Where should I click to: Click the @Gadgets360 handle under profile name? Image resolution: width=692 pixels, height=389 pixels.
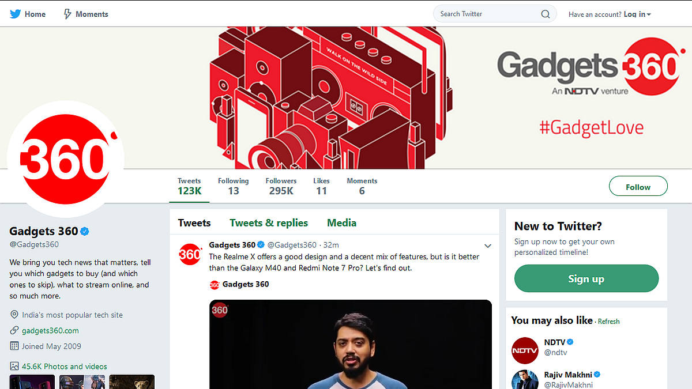[34, 244]
